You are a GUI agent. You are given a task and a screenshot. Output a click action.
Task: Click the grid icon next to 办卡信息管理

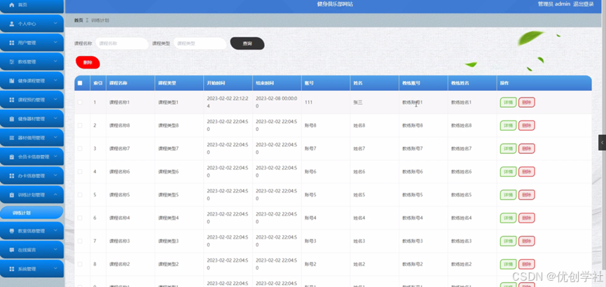(x=11, y=176)
